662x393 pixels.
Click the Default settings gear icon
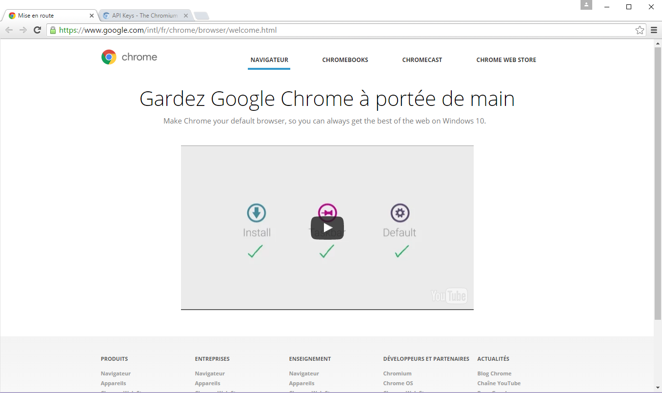pos(400,212)
